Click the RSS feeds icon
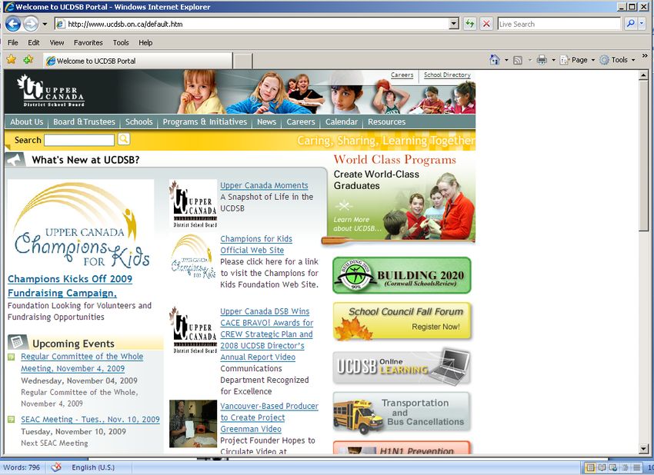The width and height of the screenshot is (654, 475). pyautogui.click(x=518, y=61)
